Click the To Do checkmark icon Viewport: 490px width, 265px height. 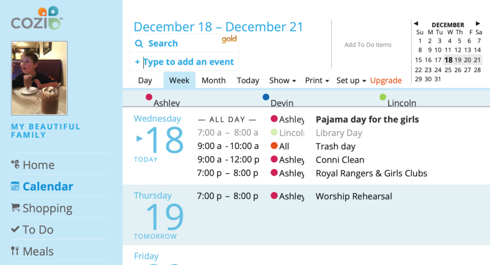tap(15, 229)
